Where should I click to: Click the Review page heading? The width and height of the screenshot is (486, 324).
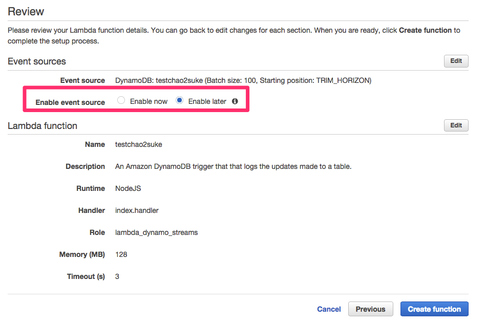26,11
